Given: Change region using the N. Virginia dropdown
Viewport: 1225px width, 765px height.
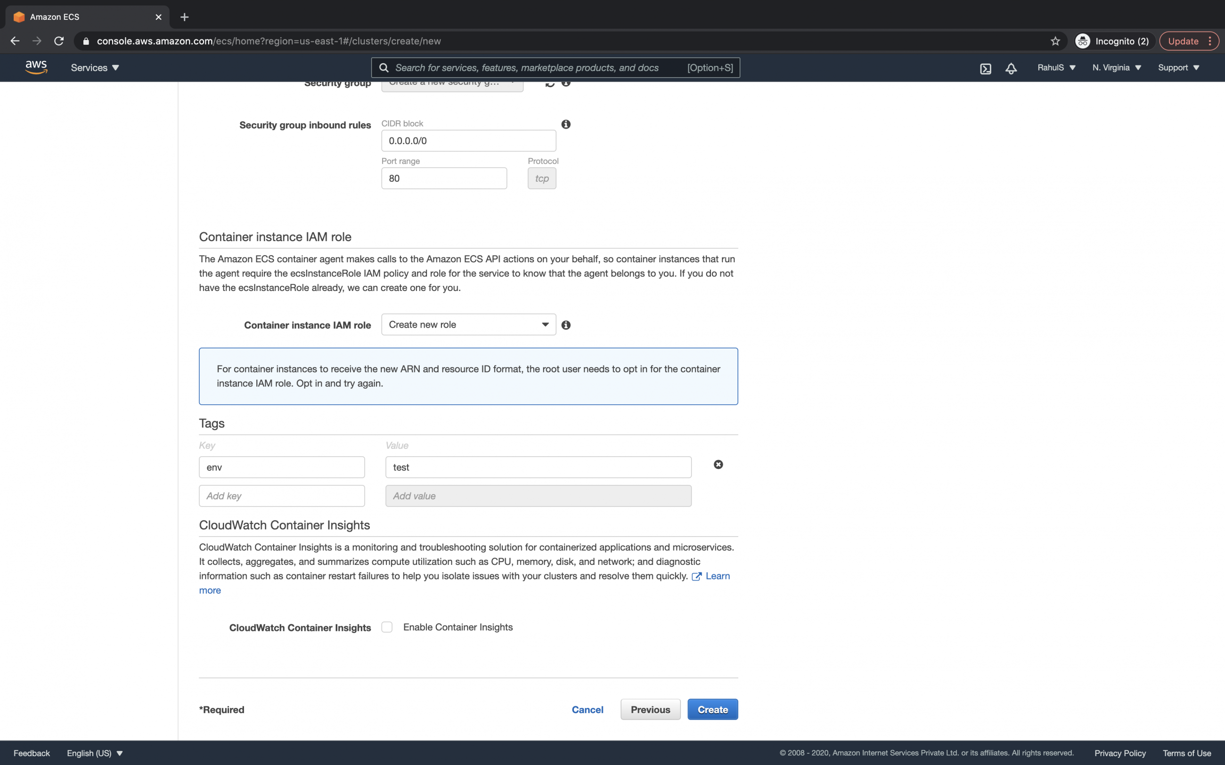Looking at the screenshot, I should pos(1116,67).
